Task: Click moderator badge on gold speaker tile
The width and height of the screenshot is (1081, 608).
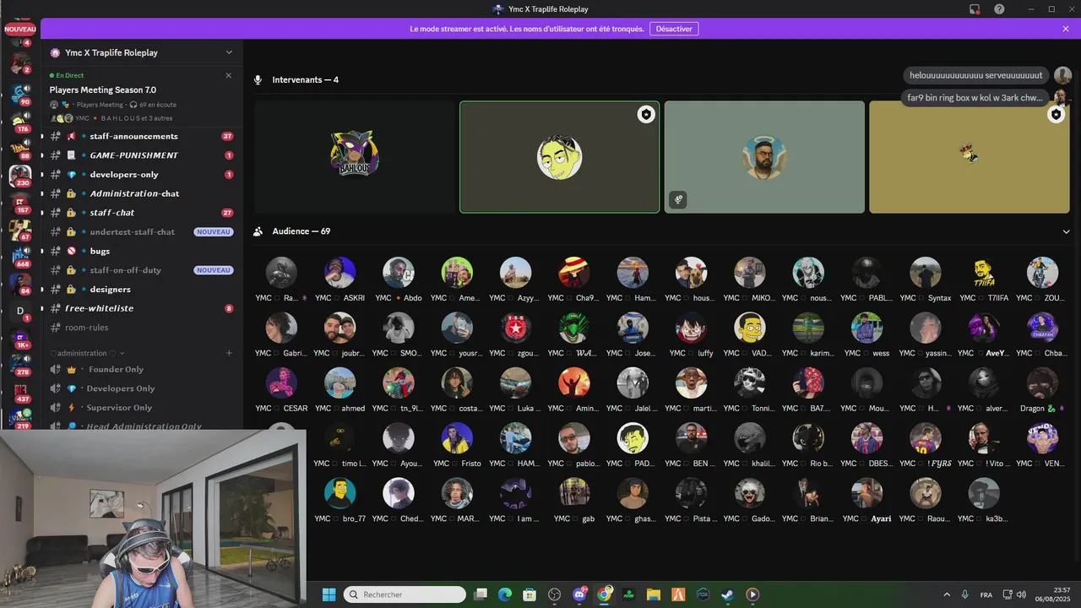Action: tap(1057, 114)
